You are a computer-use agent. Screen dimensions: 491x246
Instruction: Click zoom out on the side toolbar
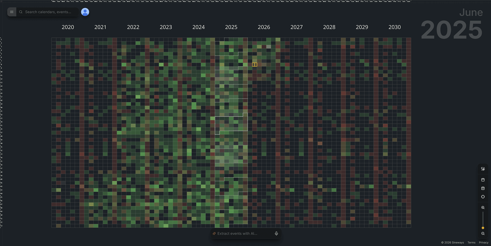click(x=483, y=233)
